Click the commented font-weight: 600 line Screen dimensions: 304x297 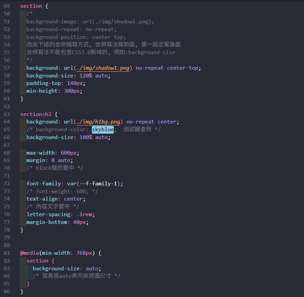62,191
